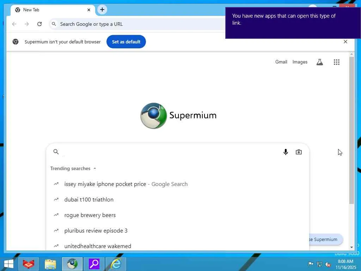The width and height of the screenshot is (361, 271).
Task: Click the new apps notification banner
Action: point(293,23)
